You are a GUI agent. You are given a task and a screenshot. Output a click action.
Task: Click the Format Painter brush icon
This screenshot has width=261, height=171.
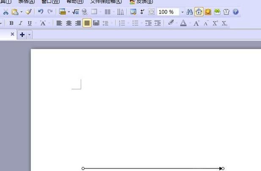(28, 12)
